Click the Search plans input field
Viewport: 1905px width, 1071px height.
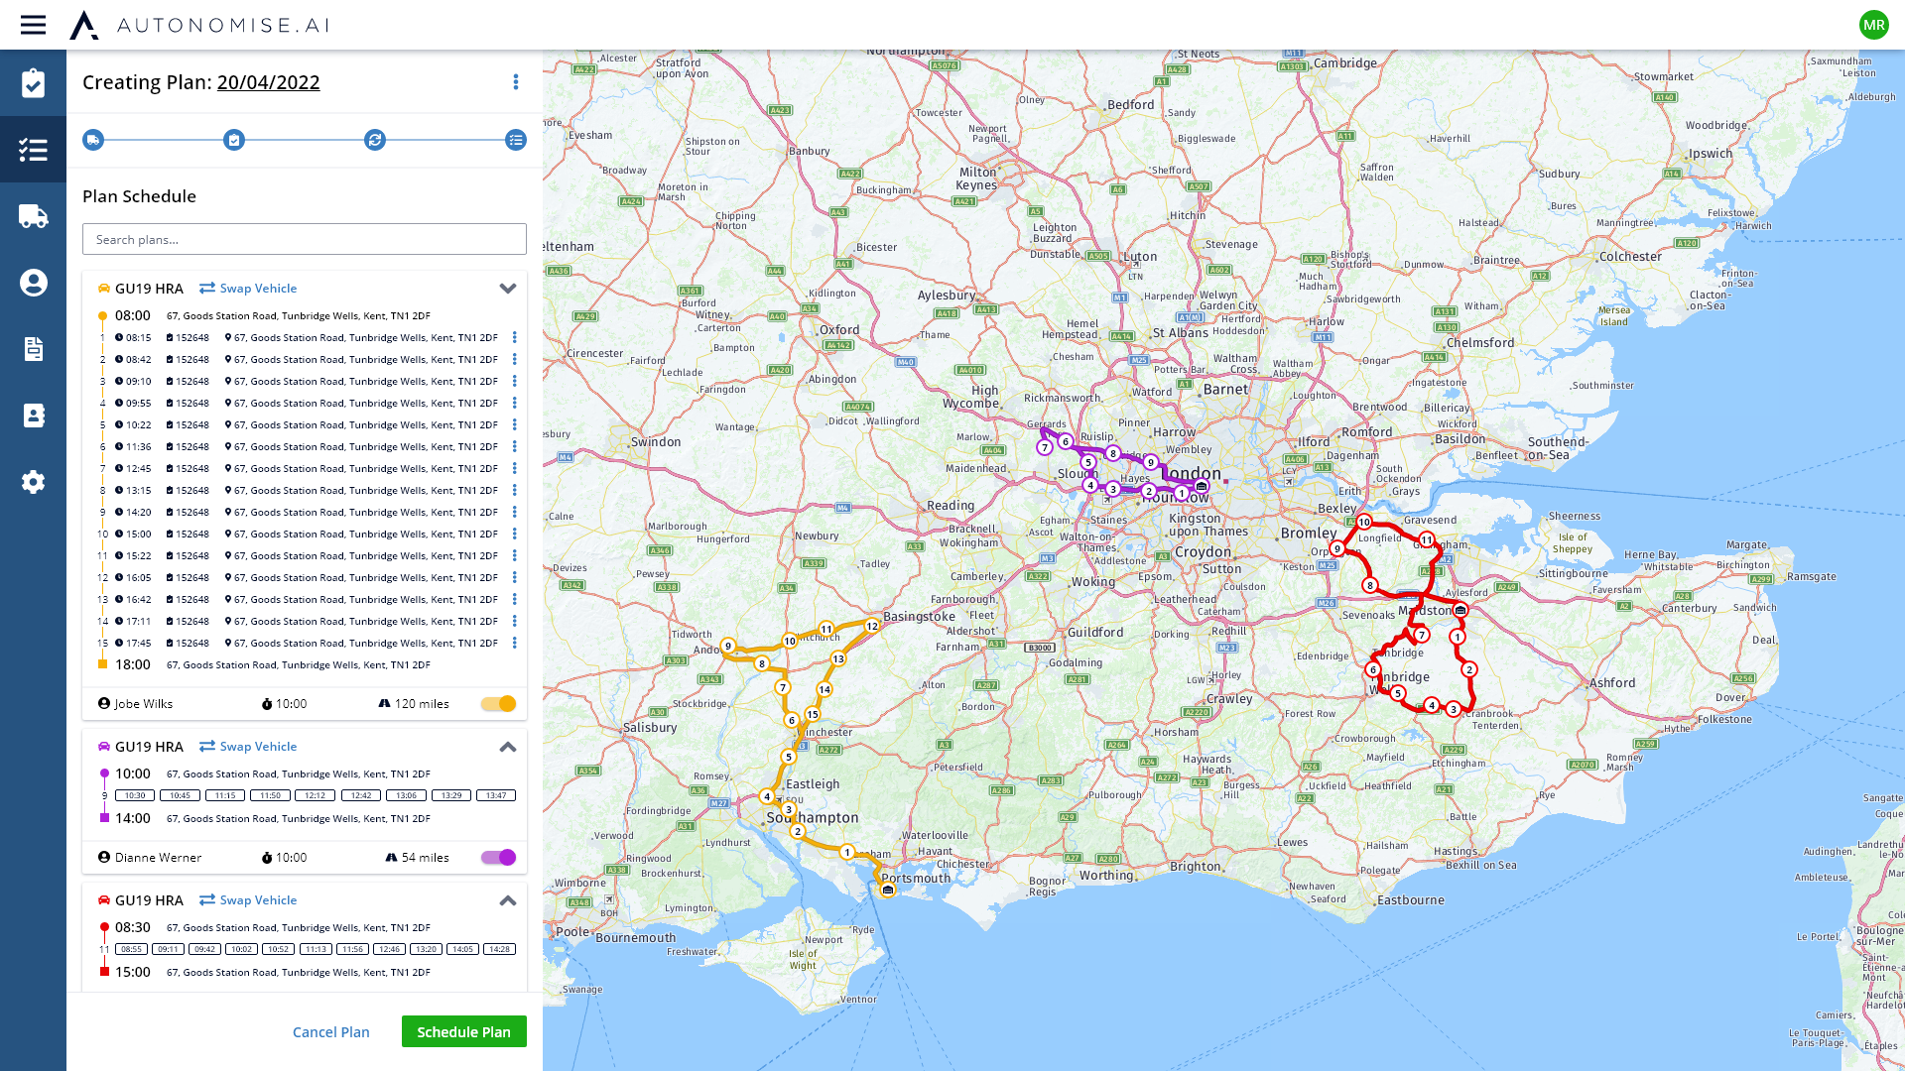coord(304,239)
